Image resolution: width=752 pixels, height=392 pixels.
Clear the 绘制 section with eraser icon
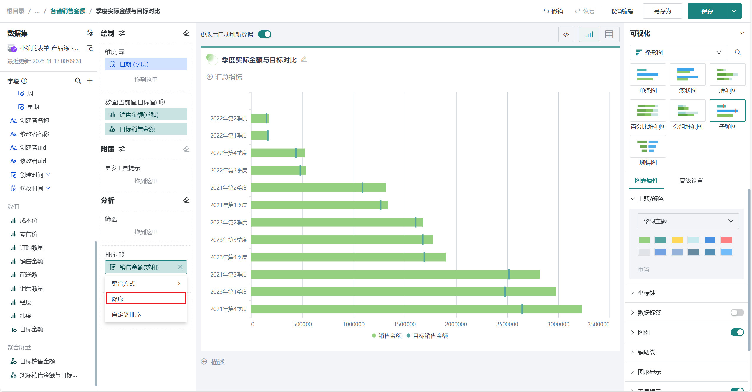tap(186, 33)
